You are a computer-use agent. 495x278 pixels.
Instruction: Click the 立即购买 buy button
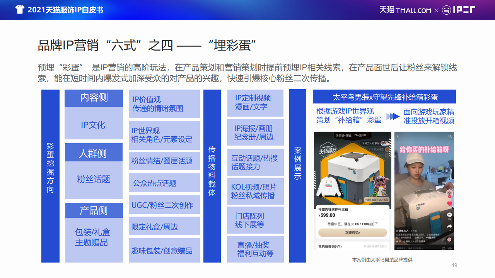353,232
